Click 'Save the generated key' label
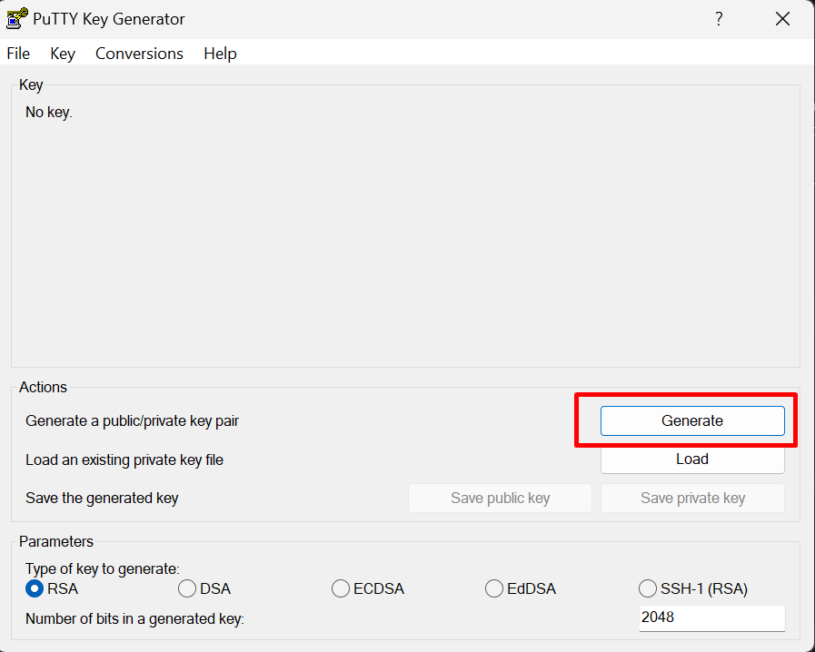This screenshot has width=815, height=652. click(x=102, y=499)
